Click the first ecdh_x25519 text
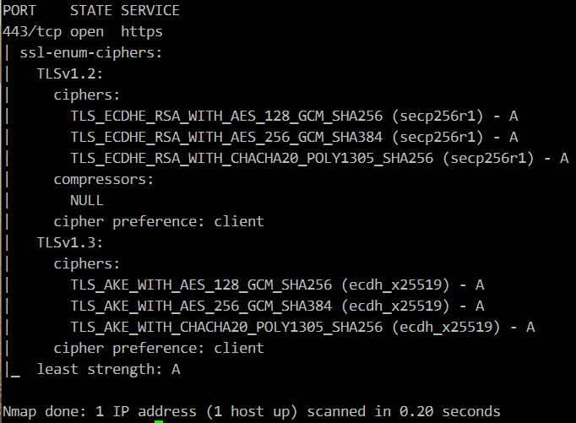Screen dimensions: 576x423 (395, 285)
